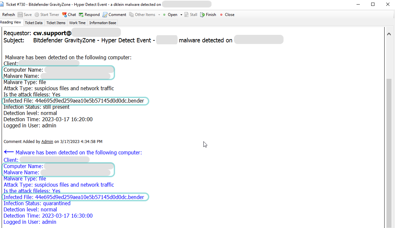Image resolution: width=395 pixels, height=228 pixels.
Task: Click the blue back arrow in the comment
Action: tap(8, 152)
